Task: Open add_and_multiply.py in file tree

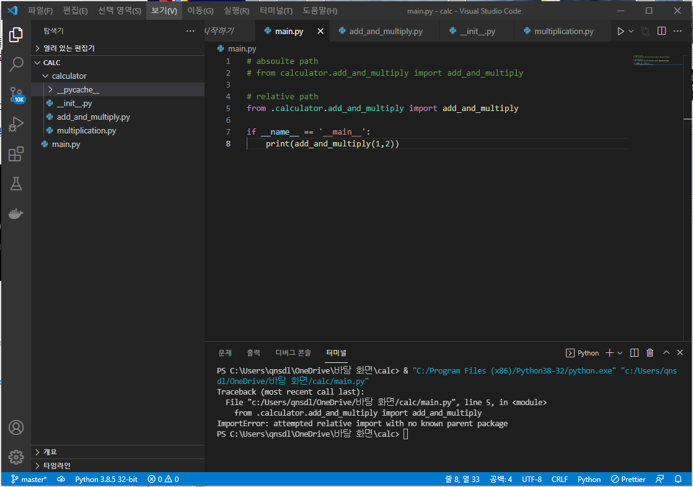Action: pos(118,117)
